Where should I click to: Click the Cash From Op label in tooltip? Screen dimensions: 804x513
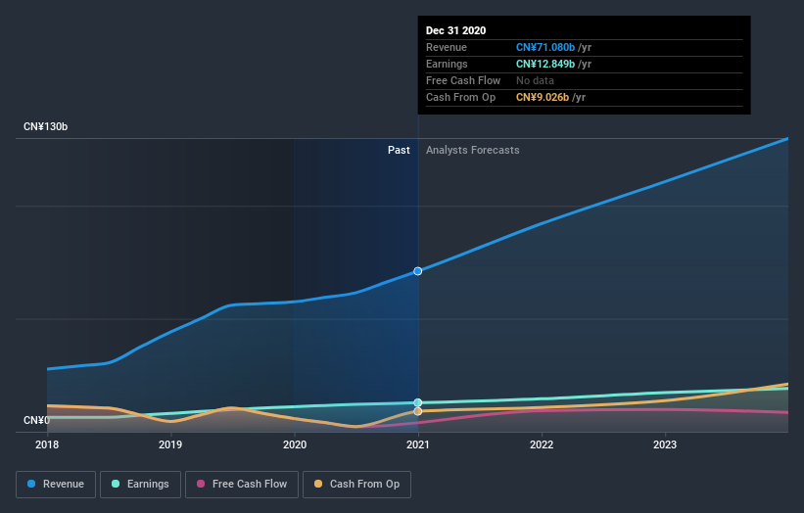pos(460,97)
